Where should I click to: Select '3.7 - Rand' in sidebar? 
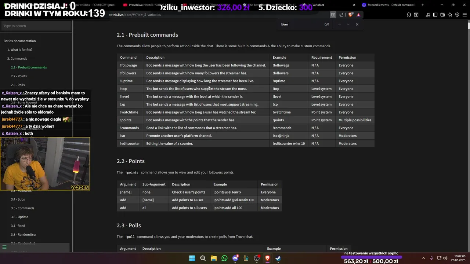(18, 225)
